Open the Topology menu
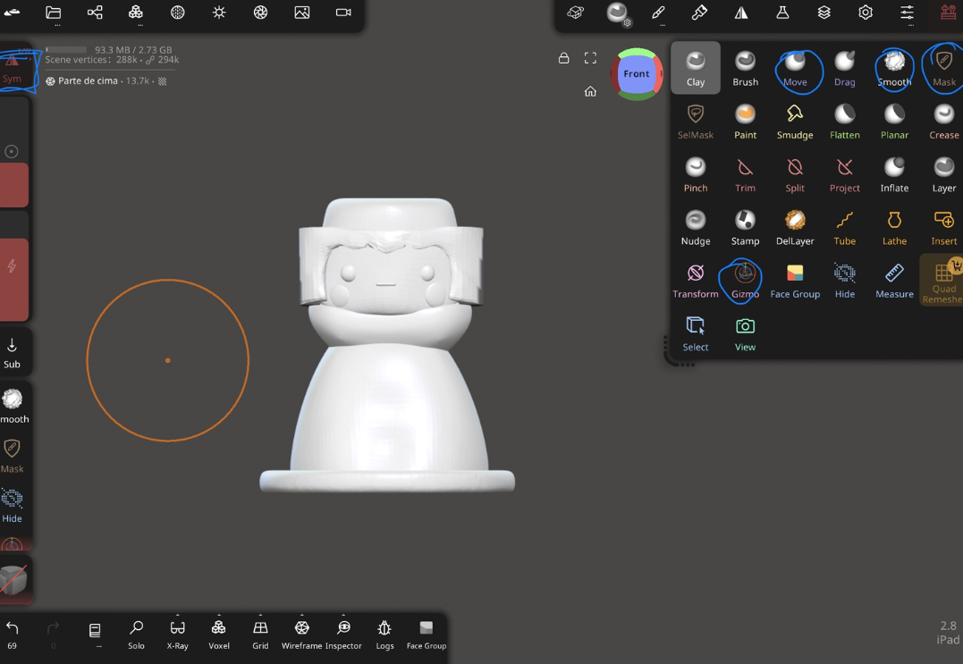 [136, 13]
